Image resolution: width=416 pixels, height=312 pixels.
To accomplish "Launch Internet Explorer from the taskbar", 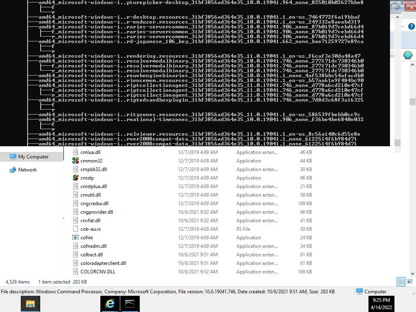I will (110, 304).
